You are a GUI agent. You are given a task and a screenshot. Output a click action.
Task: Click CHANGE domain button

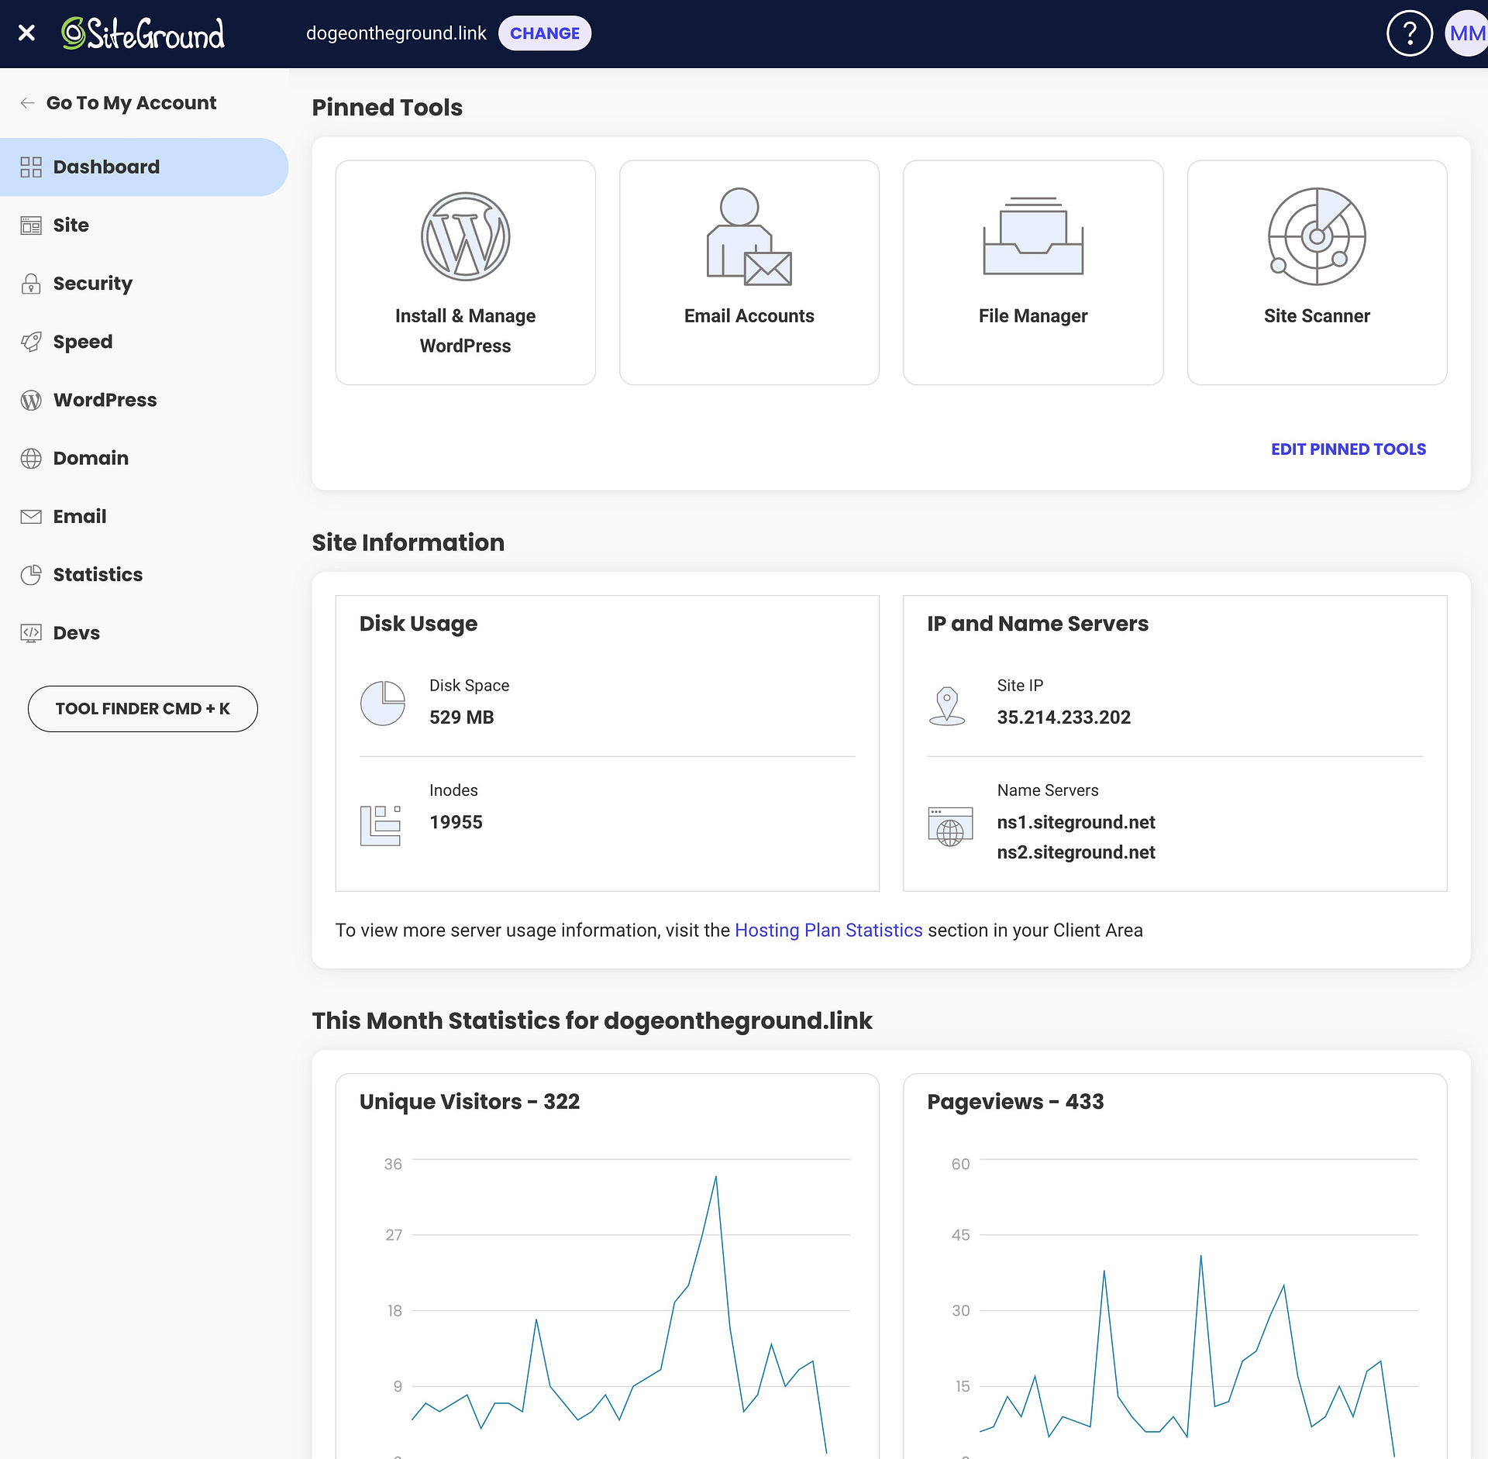coord(542,33)
